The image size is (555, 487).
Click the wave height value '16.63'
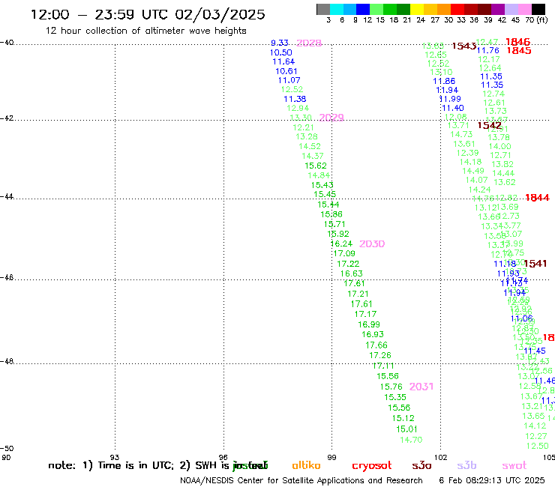click(x=352, y=273)
